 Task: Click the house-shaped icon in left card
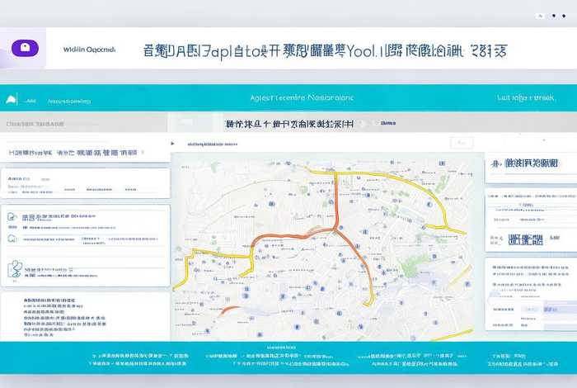click(x=12, y=239)
